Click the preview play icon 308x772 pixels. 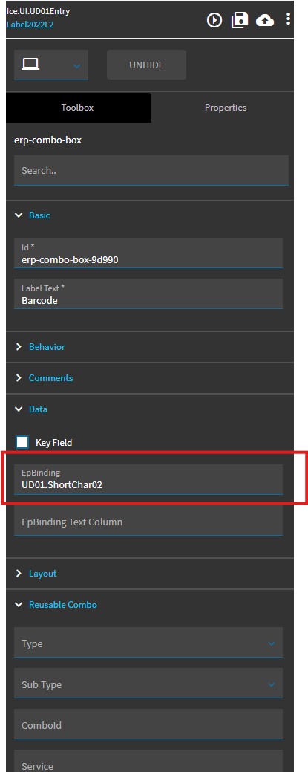(x=214, y=20)
